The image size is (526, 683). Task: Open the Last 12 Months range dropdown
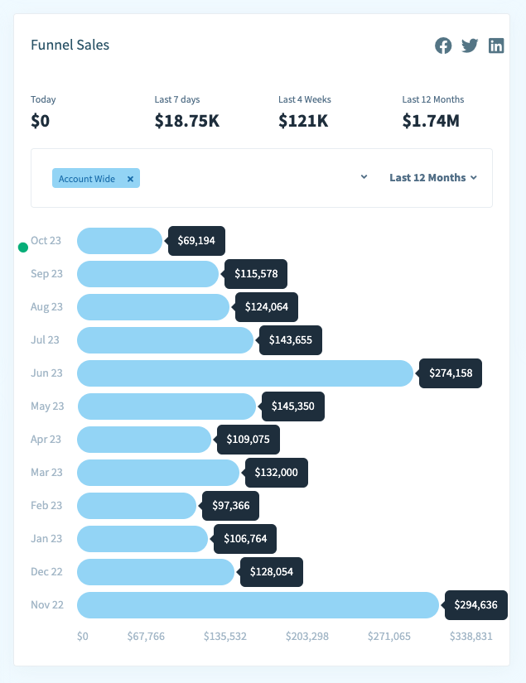[433, 177]
